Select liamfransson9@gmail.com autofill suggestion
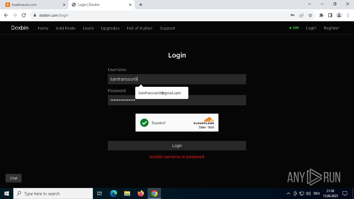 (x=162, y=93)
